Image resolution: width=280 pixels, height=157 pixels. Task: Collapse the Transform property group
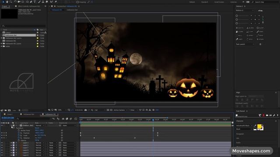14,128
